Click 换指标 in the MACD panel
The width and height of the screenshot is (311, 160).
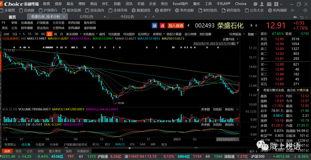coord(229,125)
